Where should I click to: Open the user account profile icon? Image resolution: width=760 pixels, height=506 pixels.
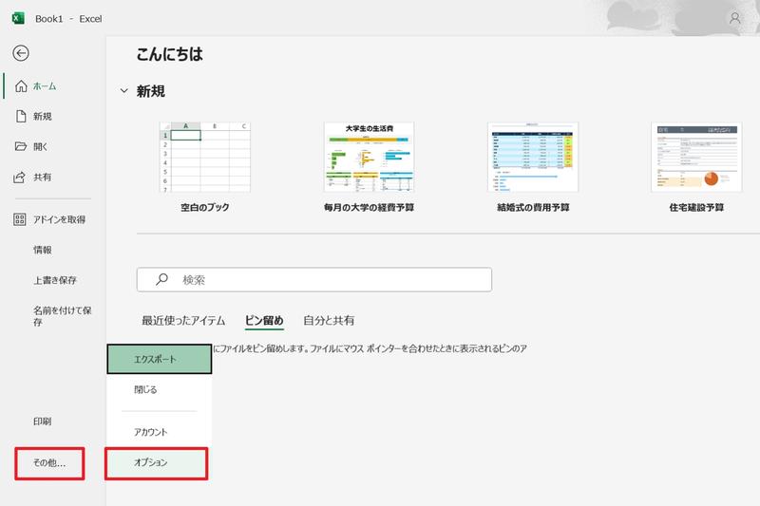(x=734, y=18)
